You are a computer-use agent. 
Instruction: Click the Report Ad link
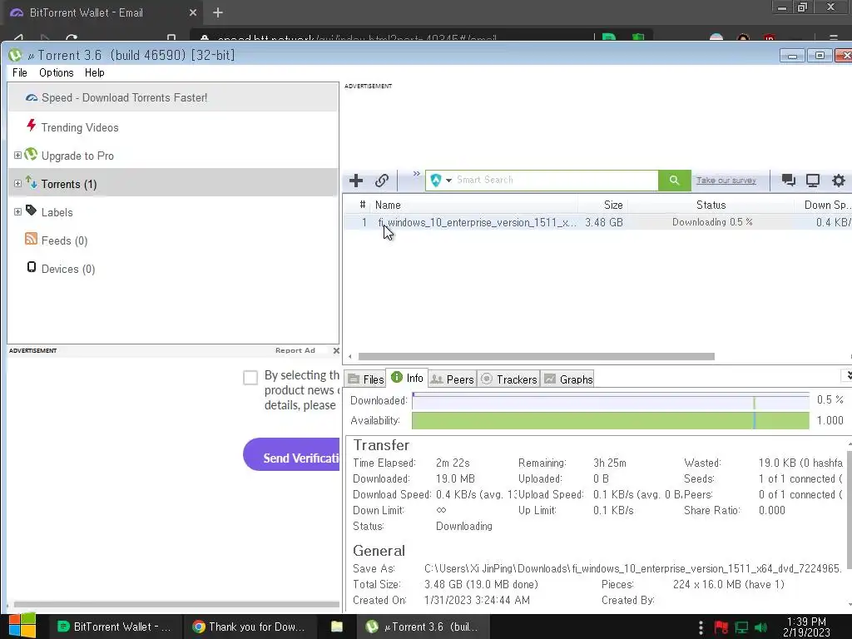point(295,350)
